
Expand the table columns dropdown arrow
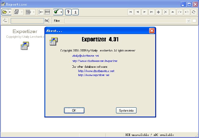coord(34,12)
